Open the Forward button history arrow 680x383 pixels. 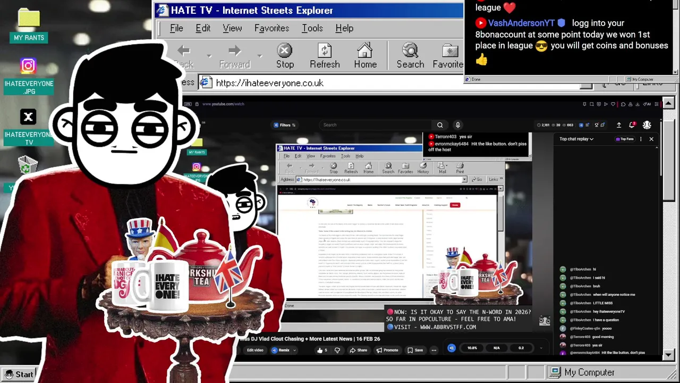click(x=260, y=55)
